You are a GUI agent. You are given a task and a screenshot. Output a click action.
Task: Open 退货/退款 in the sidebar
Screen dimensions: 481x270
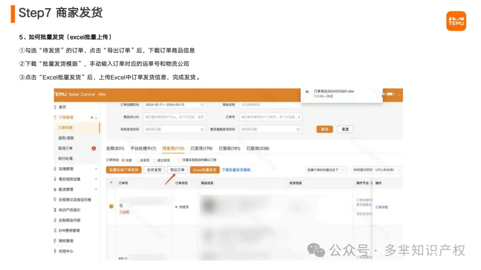pos(66,138)
